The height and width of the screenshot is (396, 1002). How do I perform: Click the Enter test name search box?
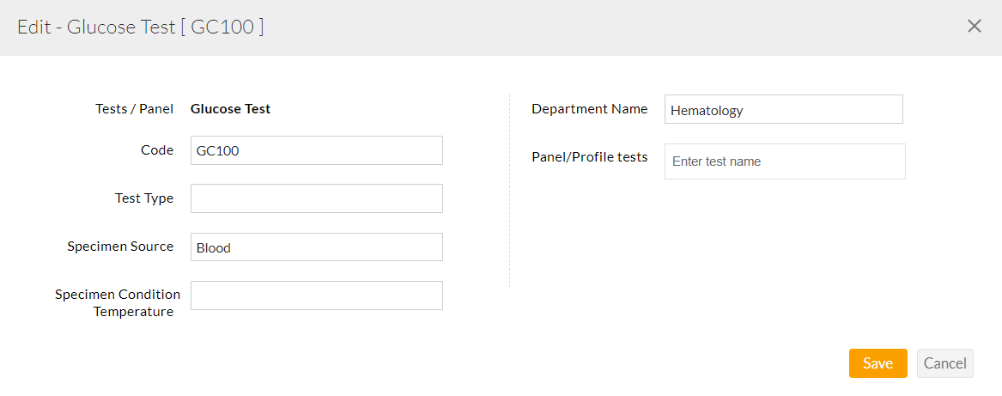point(784,161)
